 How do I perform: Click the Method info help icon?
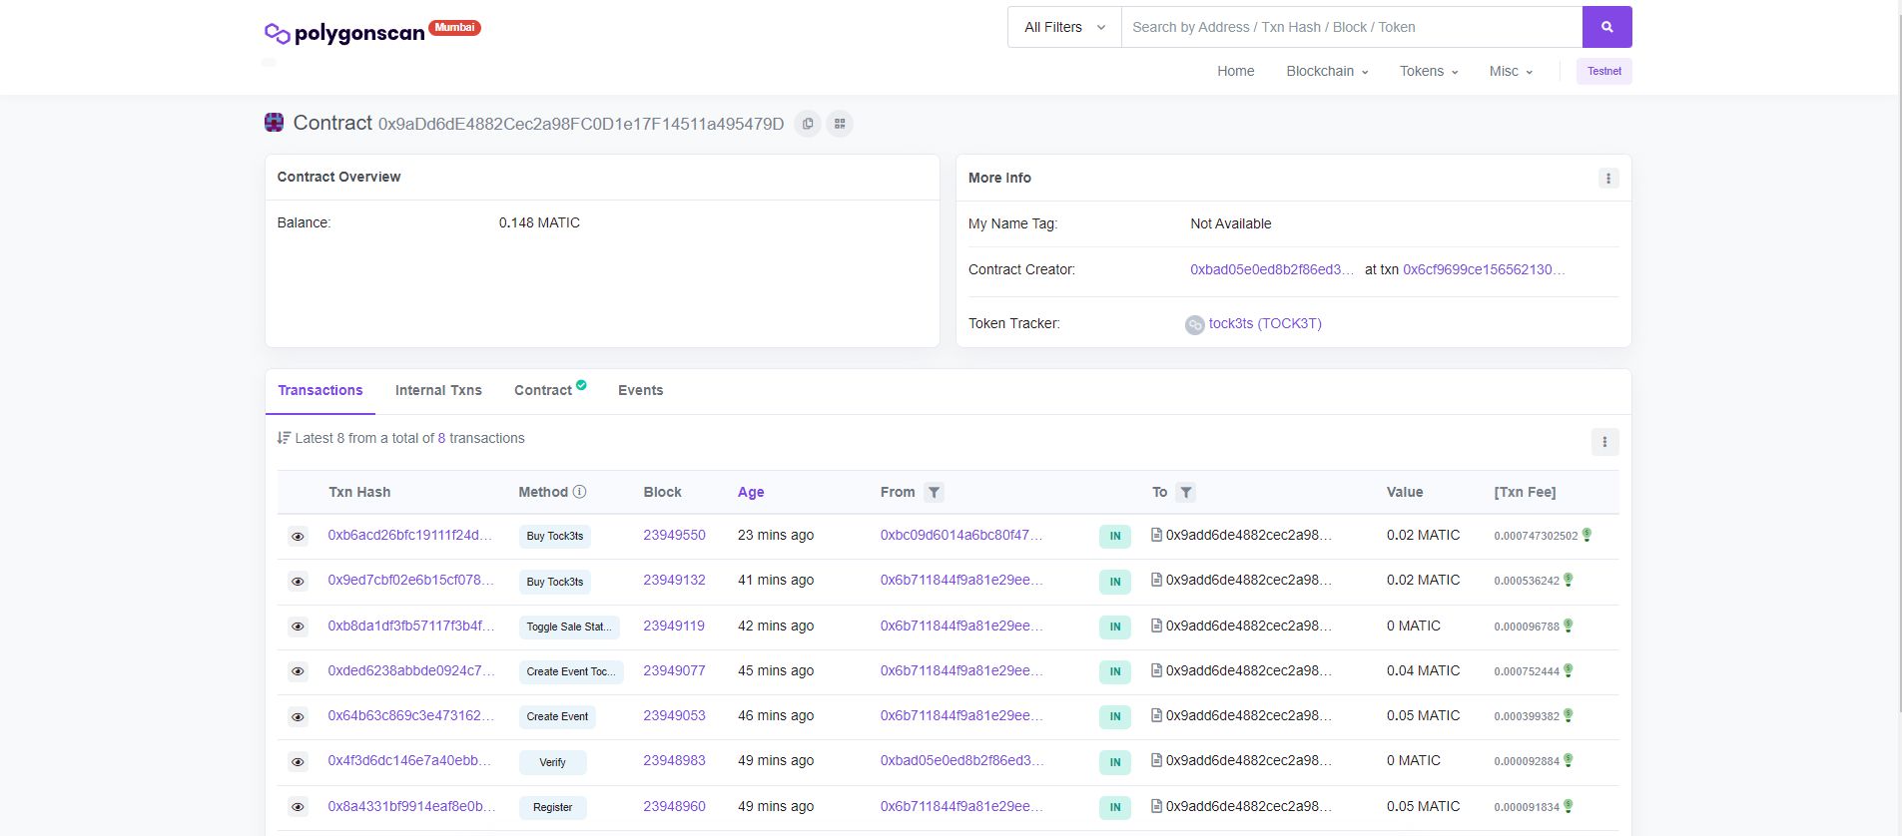click(x=579, y=492)
